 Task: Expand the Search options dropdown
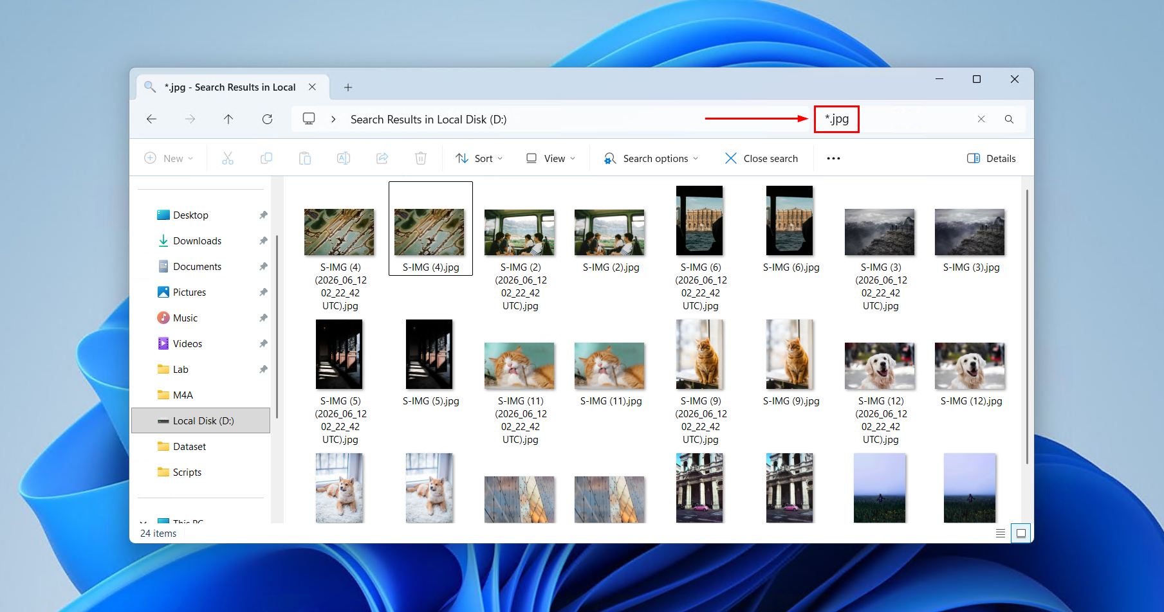click(651, 158)
